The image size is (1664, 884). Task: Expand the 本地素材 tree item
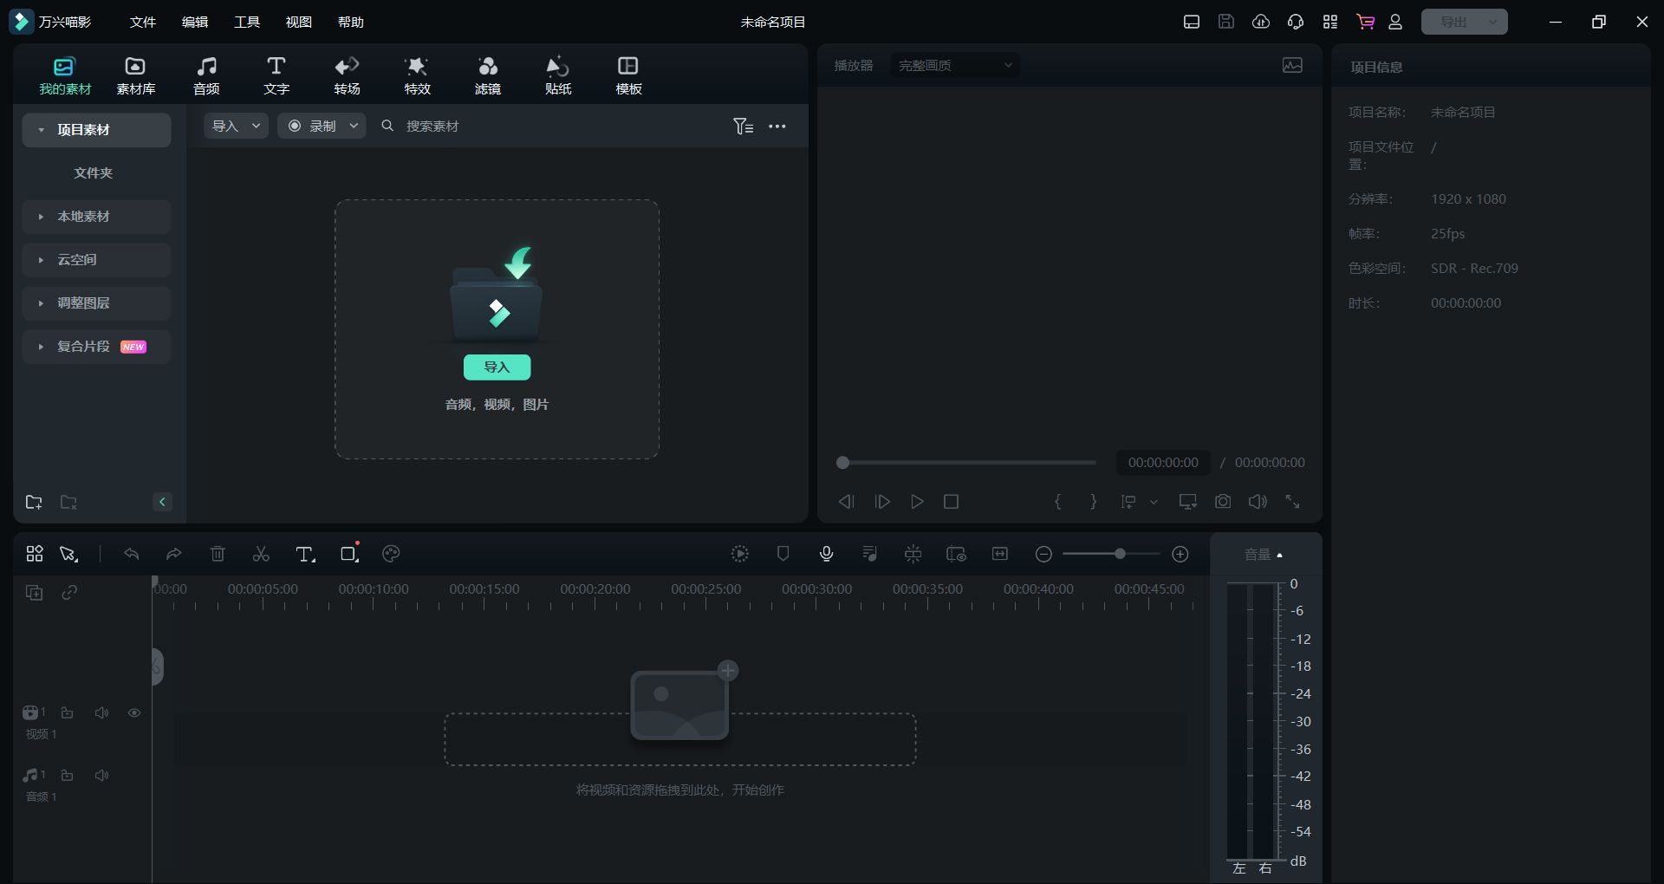[41, 217]
